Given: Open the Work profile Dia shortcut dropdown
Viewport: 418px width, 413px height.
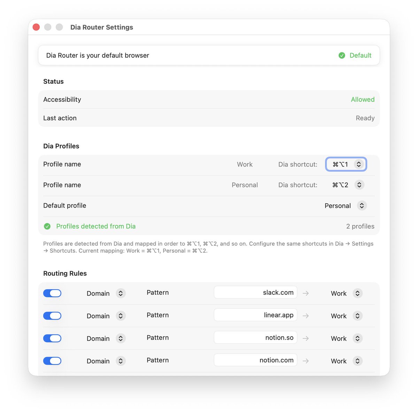Looking at the screenshot, I should (346, 164).
